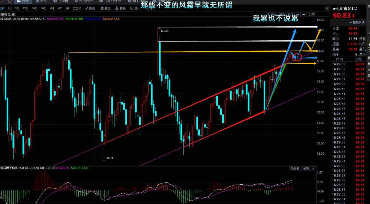Open 说明 for the main chart

pos(311,14)
